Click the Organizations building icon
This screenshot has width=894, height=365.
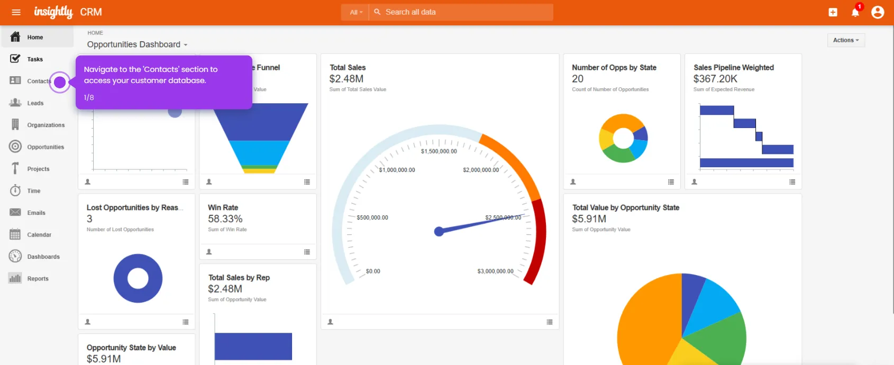point(15,124)
